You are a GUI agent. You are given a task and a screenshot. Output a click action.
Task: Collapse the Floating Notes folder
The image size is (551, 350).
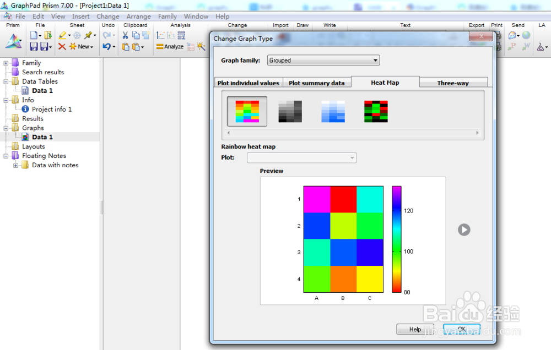[6, 156]
